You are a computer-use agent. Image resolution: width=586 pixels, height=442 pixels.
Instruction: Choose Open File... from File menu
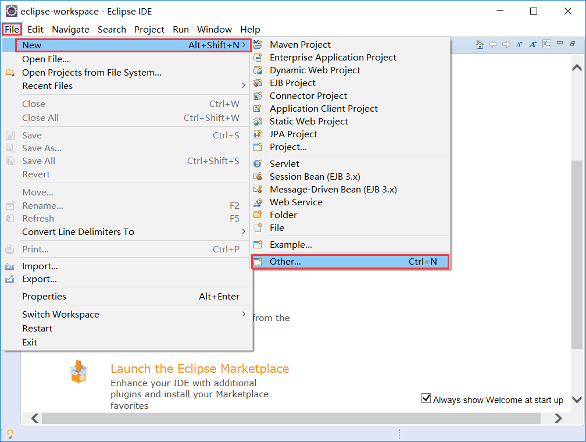(127, 59)
